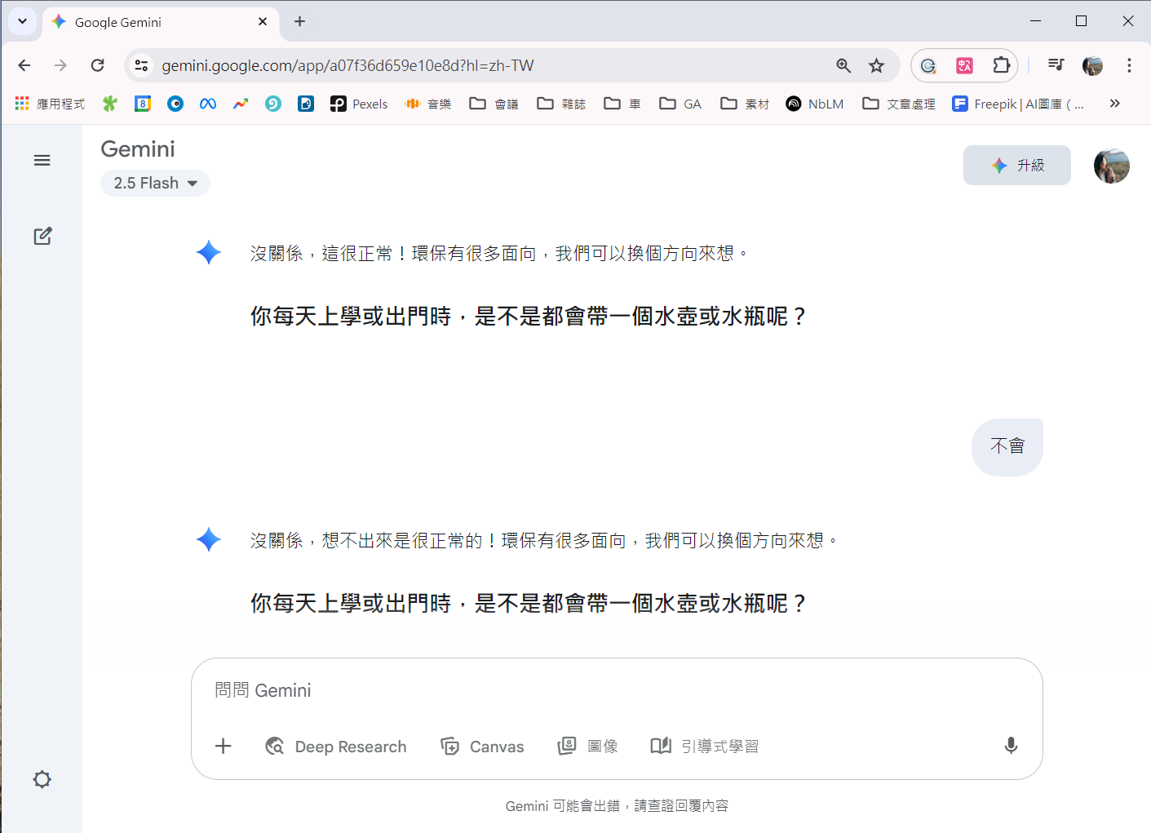
Task: Open the 車 bookmark folder
Action: [622, 104]
